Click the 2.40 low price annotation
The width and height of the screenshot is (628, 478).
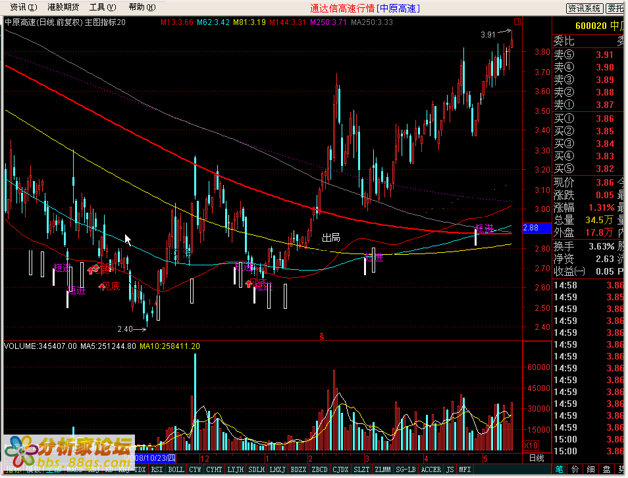(x=125, y=329)
